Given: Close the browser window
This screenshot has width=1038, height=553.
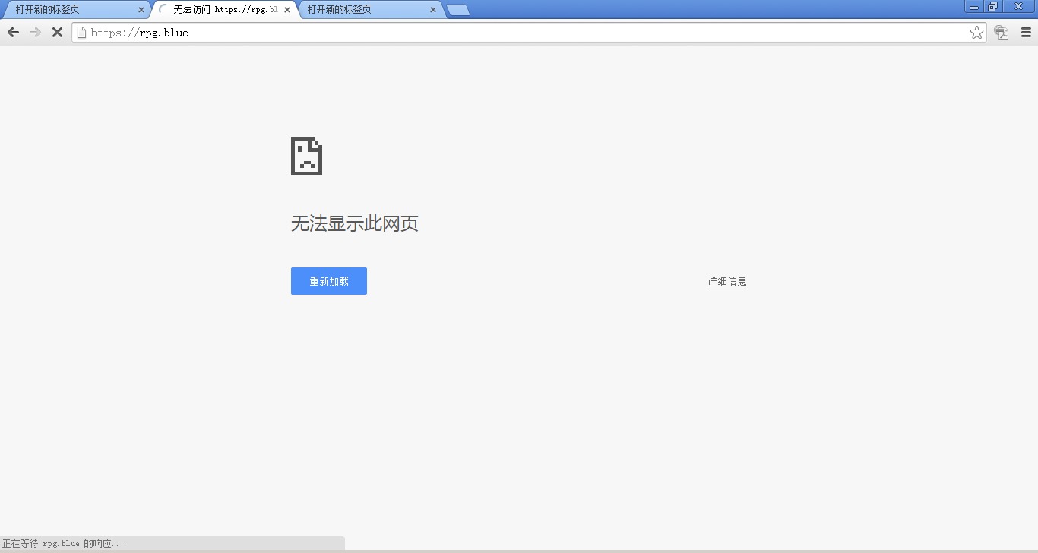Looking at the screenshot, I should (1018, 7).
